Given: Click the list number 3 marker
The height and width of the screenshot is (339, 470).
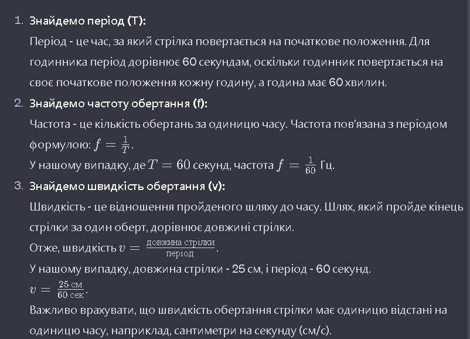Looking at the screenshot, I should click(19, 186).
